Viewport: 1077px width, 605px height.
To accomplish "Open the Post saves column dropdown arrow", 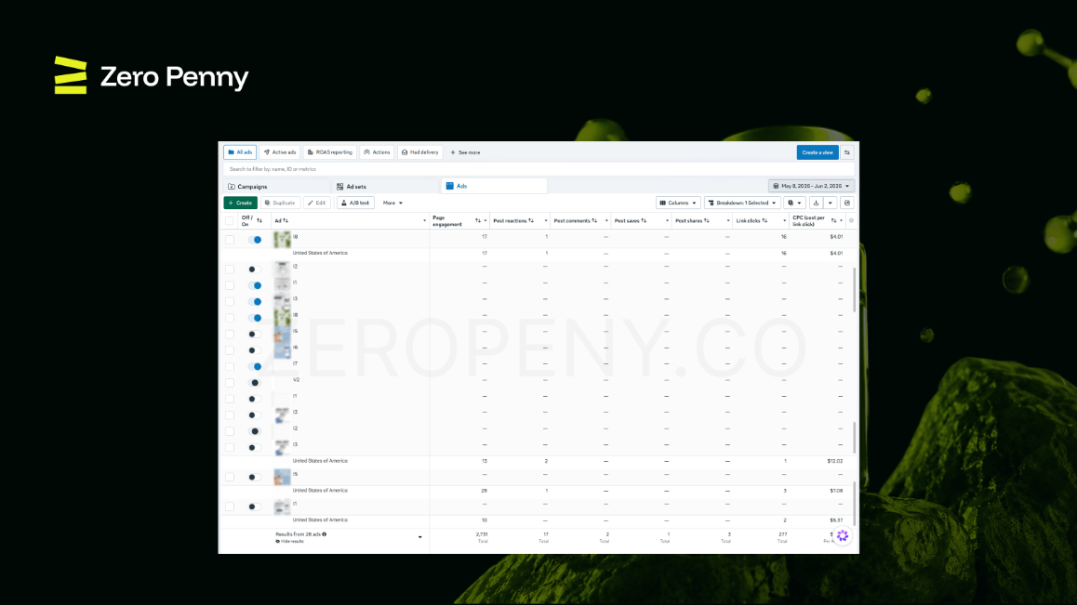I will [x=666, y=221].
